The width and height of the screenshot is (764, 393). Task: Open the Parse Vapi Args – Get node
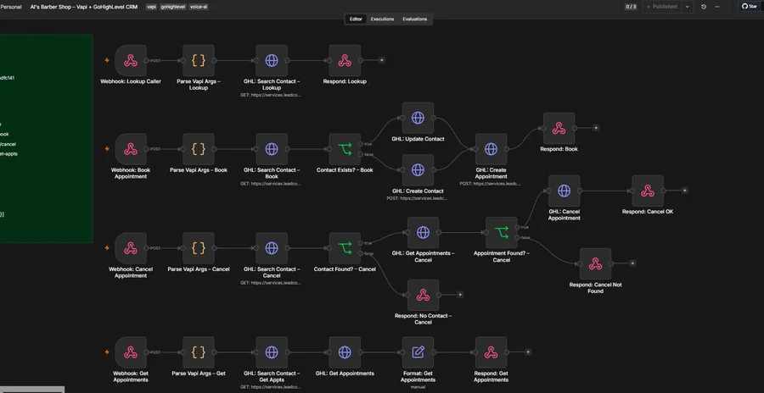199,352
